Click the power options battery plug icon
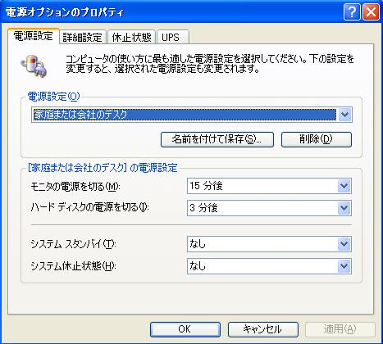 tap(34, 66)
